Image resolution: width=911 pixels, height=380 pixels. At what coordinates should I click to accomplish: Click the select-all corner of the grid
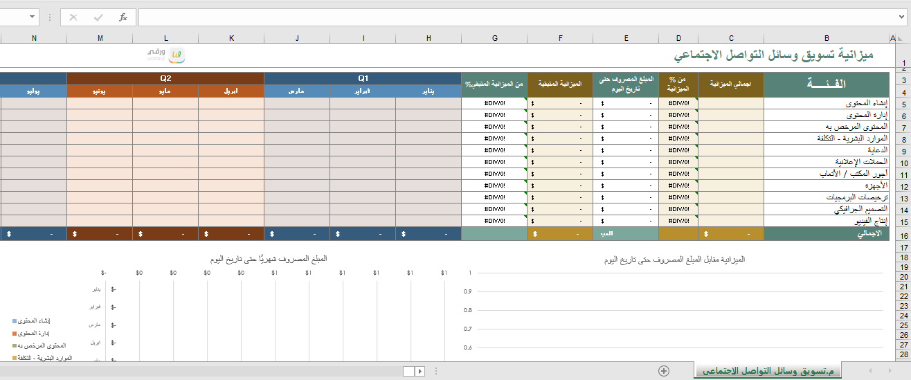click(901, 37)
